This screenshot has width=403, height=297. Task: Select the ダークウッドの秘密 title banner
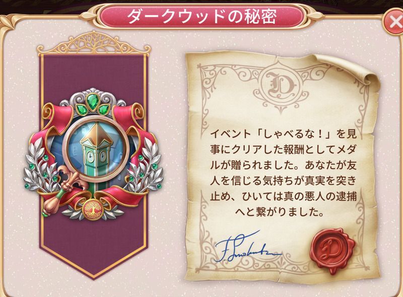coord(201,16)
